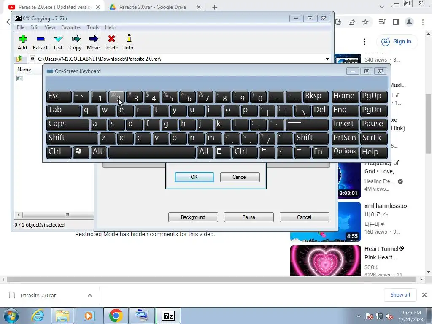The width and height of the screenshot is (432, 324).
Task: Open the 7-Zip Favorites menu
Action: coord(71,27)
